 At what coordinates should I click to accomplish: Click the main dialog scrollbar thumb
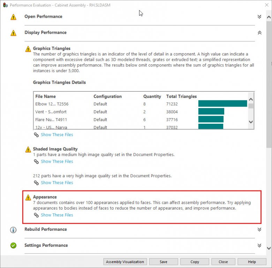tap(269, 85)
